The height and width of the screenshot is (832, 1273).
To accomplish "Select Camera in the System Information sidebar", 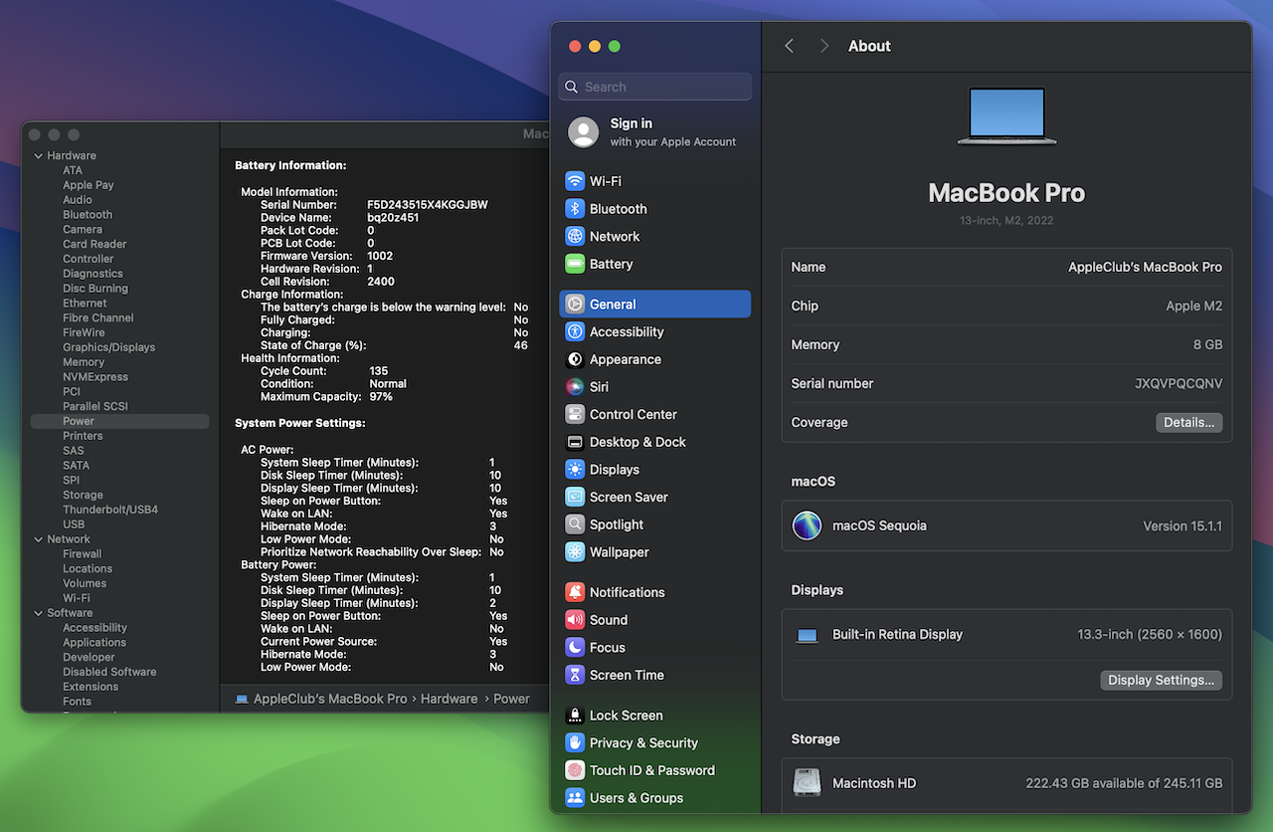I will click(x=83, y=230).
